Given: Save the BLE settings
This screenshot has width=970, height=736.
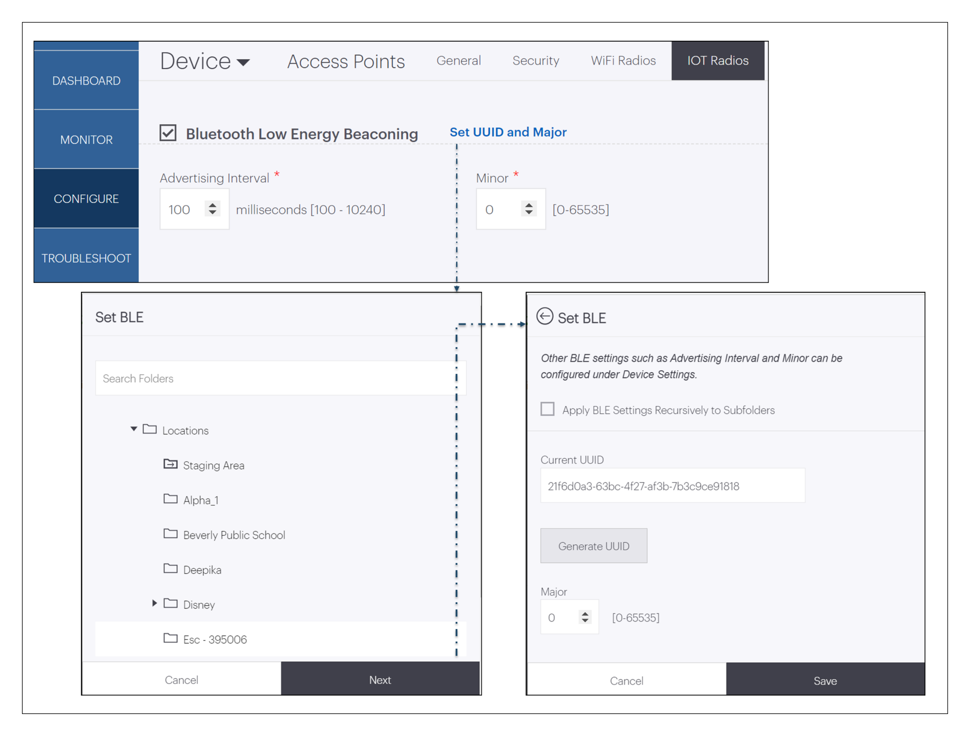Looking at the screenshot, I should tap(825, 680).
